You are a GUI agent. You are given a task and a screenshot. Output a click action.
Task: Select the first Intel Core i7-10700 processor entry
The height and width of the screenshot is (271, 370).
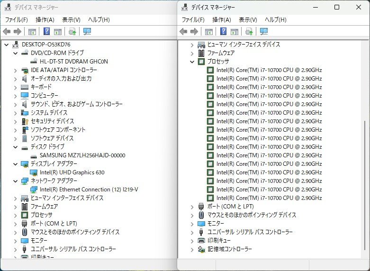click(269, 70)
